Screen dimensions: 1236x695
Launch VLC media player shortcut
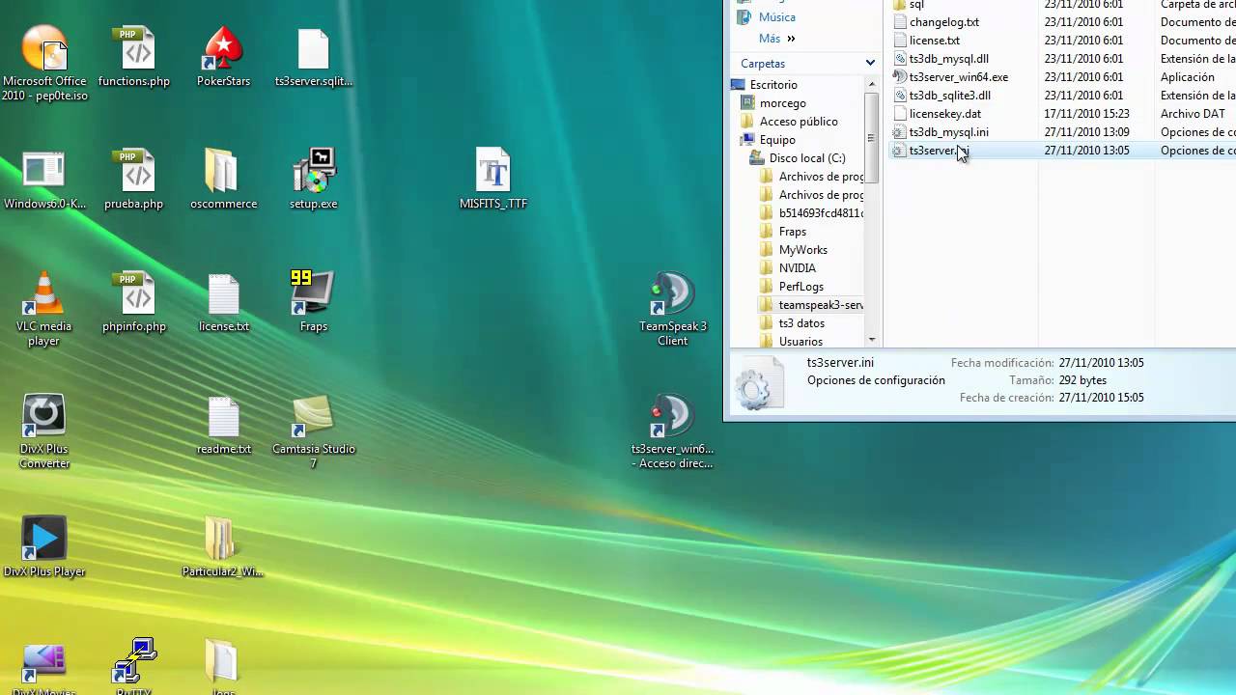coord(44,309)
